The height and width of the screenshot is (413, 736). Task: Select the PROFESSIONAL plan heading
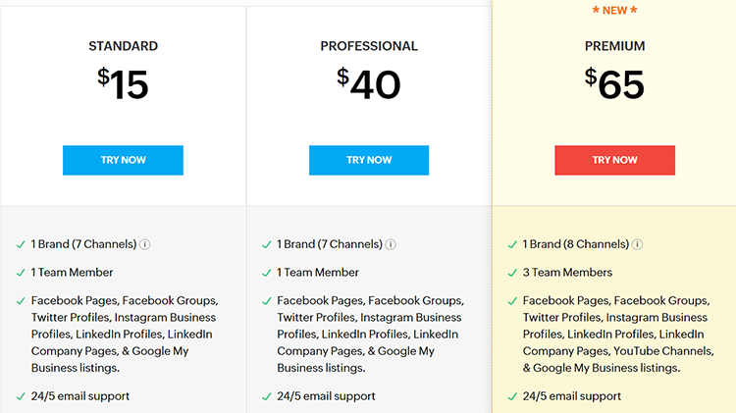[369, 46]
